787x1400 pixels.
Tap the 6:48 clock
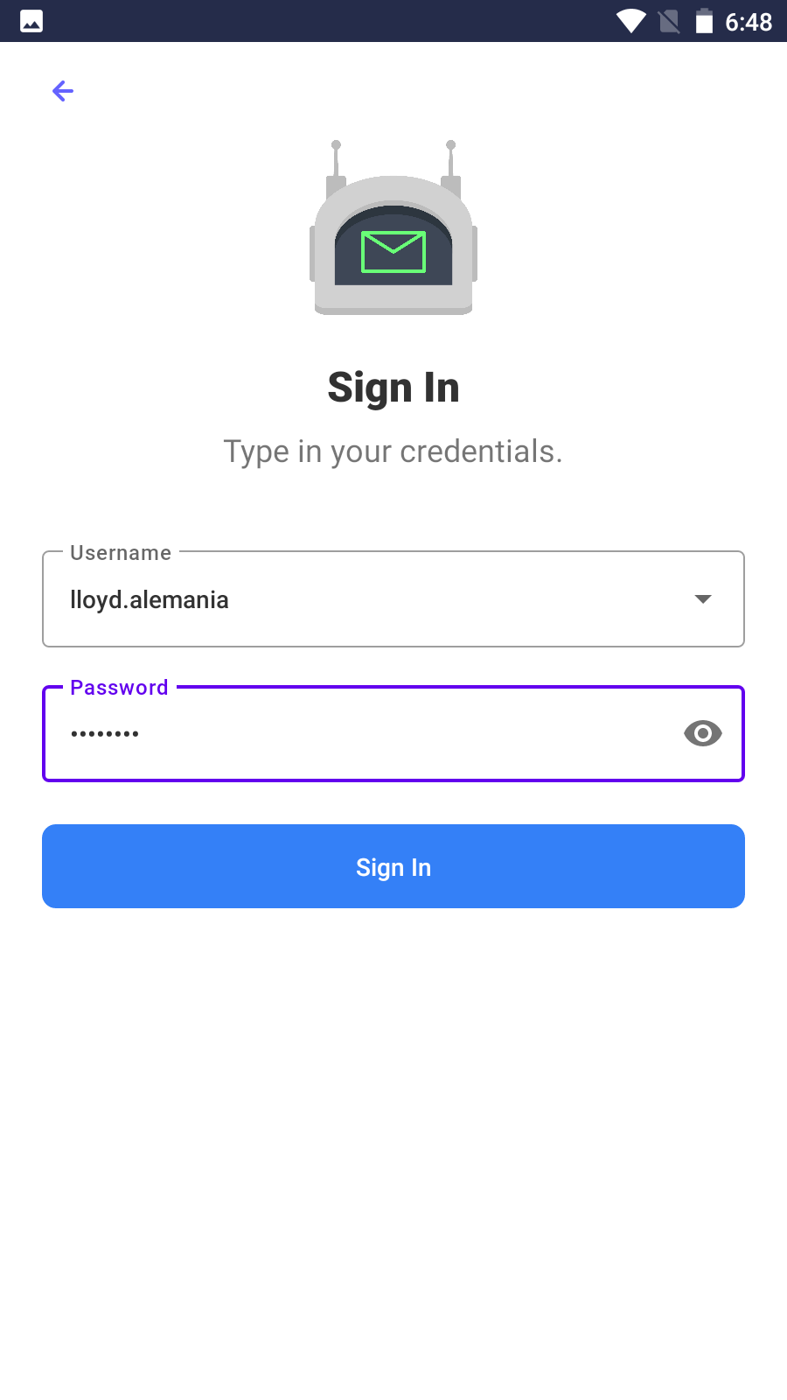click(x=749, y=22)
